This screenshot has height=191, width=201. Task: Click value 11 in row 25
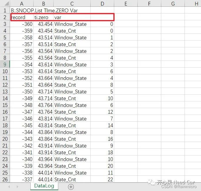coord(102,172)
